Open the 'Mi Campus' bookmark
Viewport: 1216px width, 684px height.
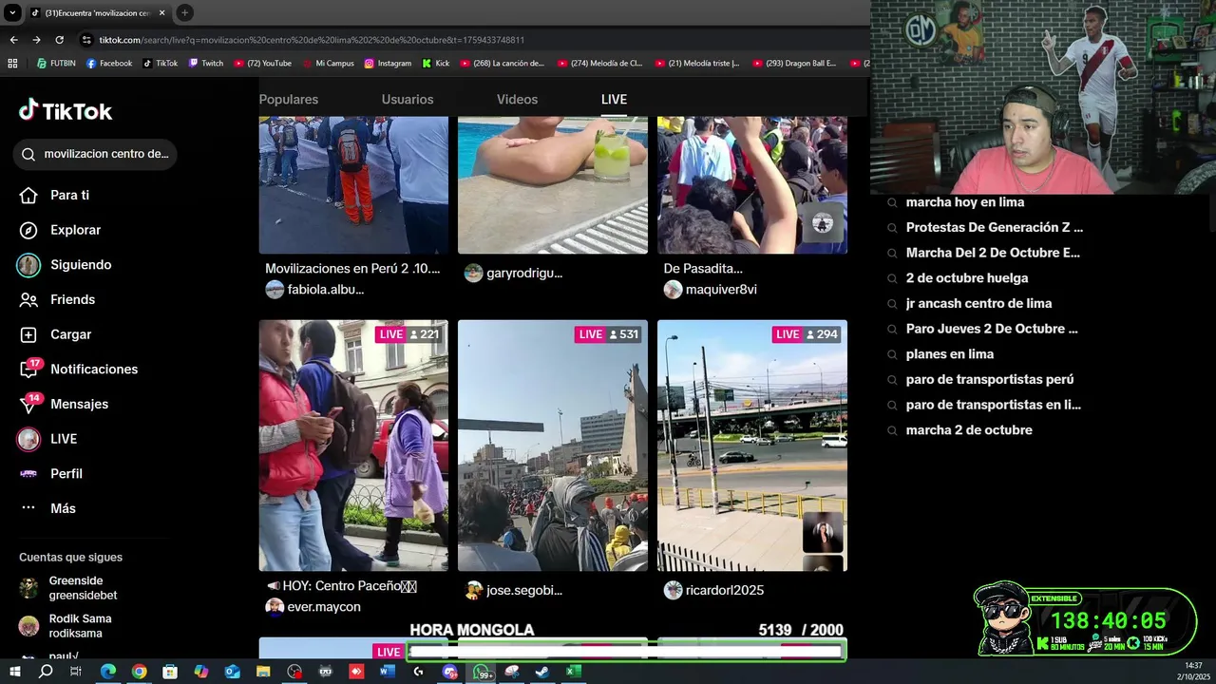pyautogui.click(x=329, y=64)
